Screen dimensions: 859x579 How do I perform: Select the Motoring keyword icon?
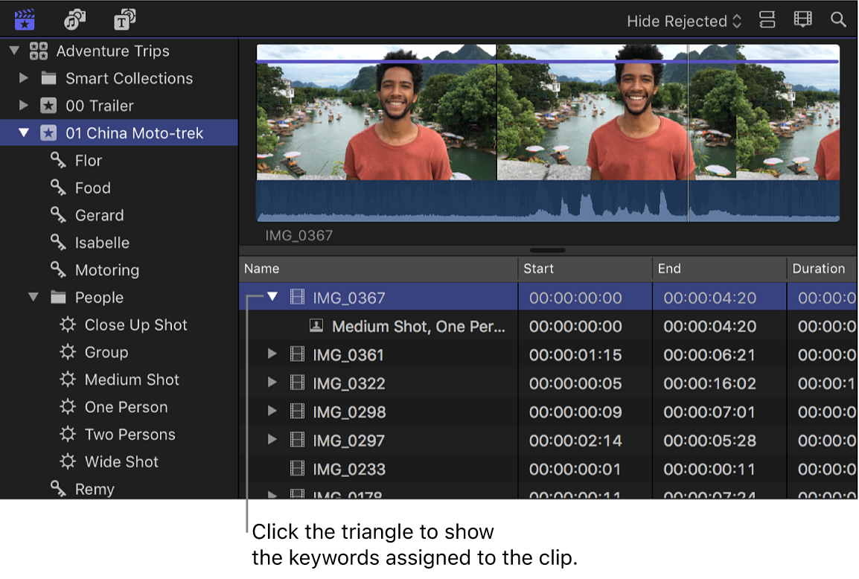(58, 269)
